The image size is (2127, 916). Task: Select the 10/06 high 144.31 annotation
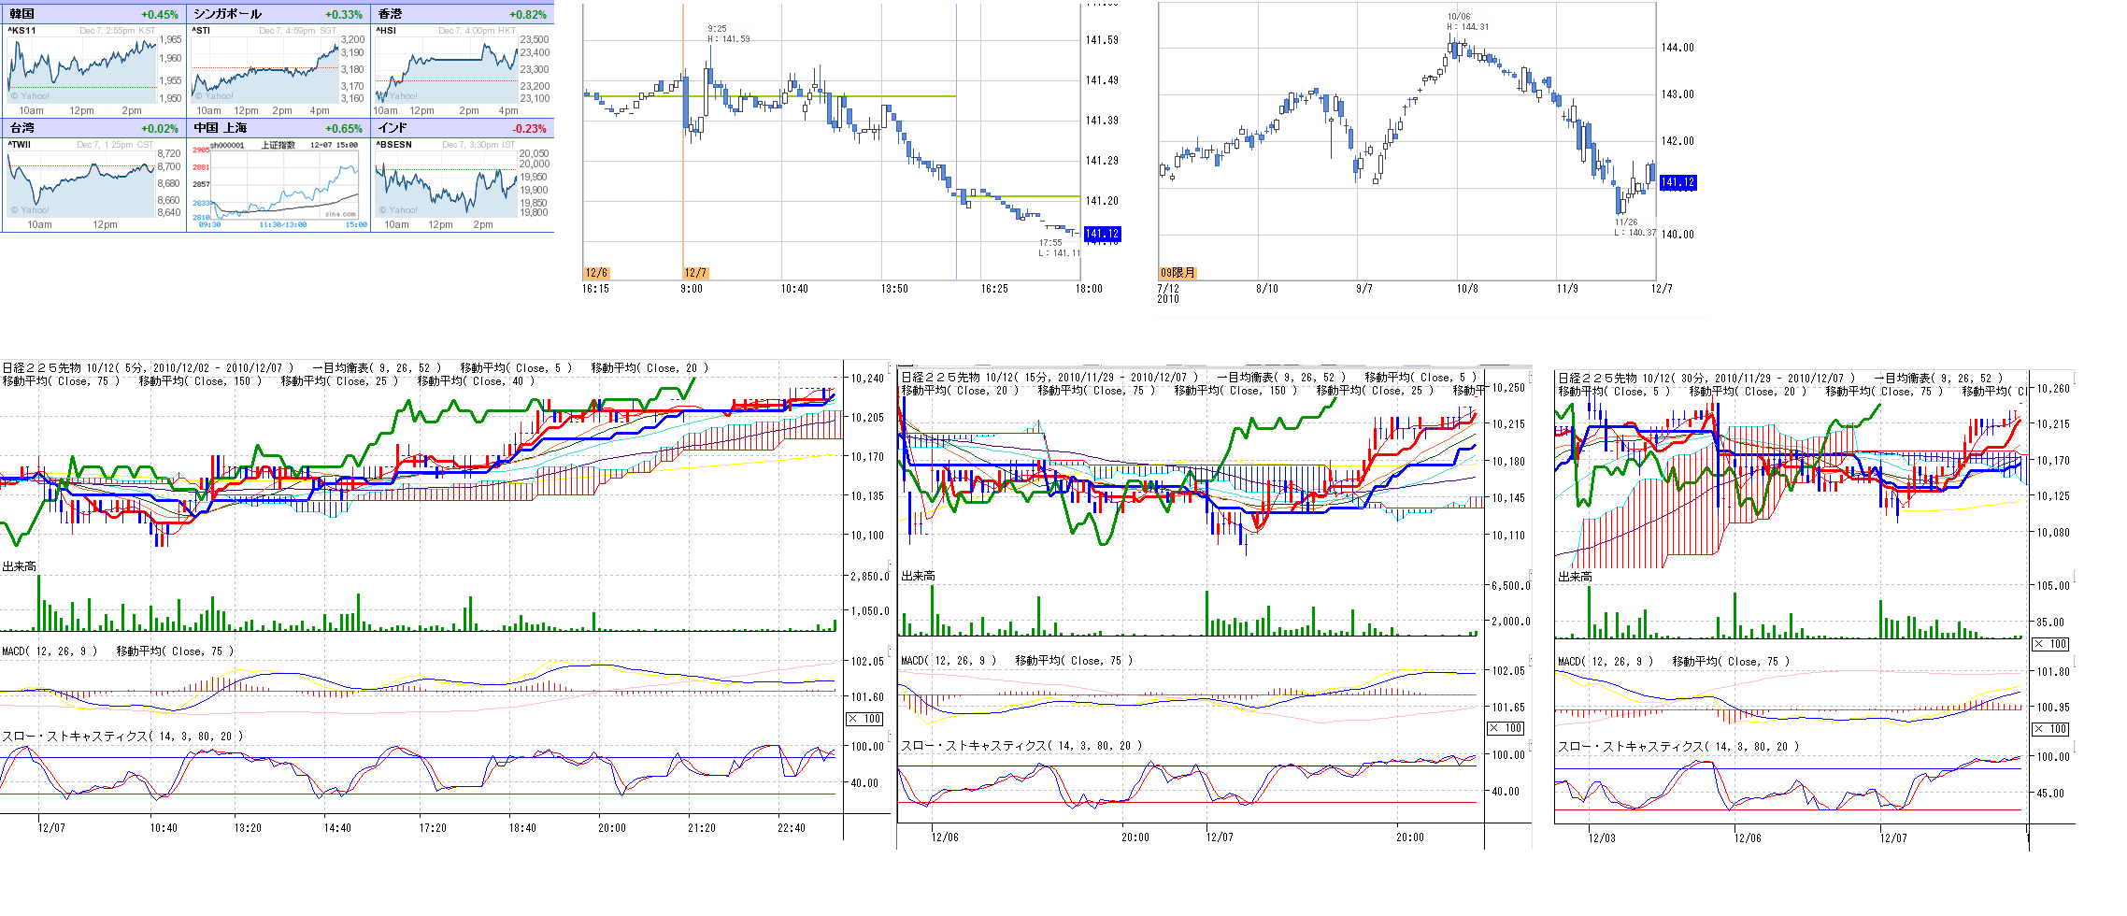pos(1467,21)
